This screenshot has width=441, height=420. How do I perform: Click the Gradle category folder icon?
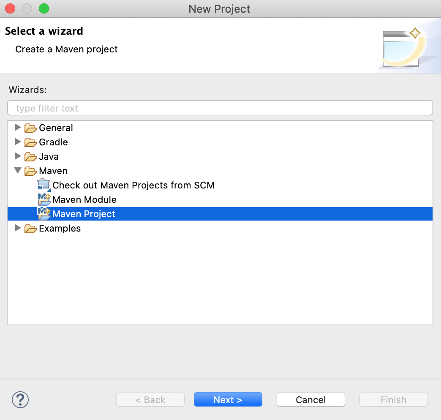pos(31,142)
